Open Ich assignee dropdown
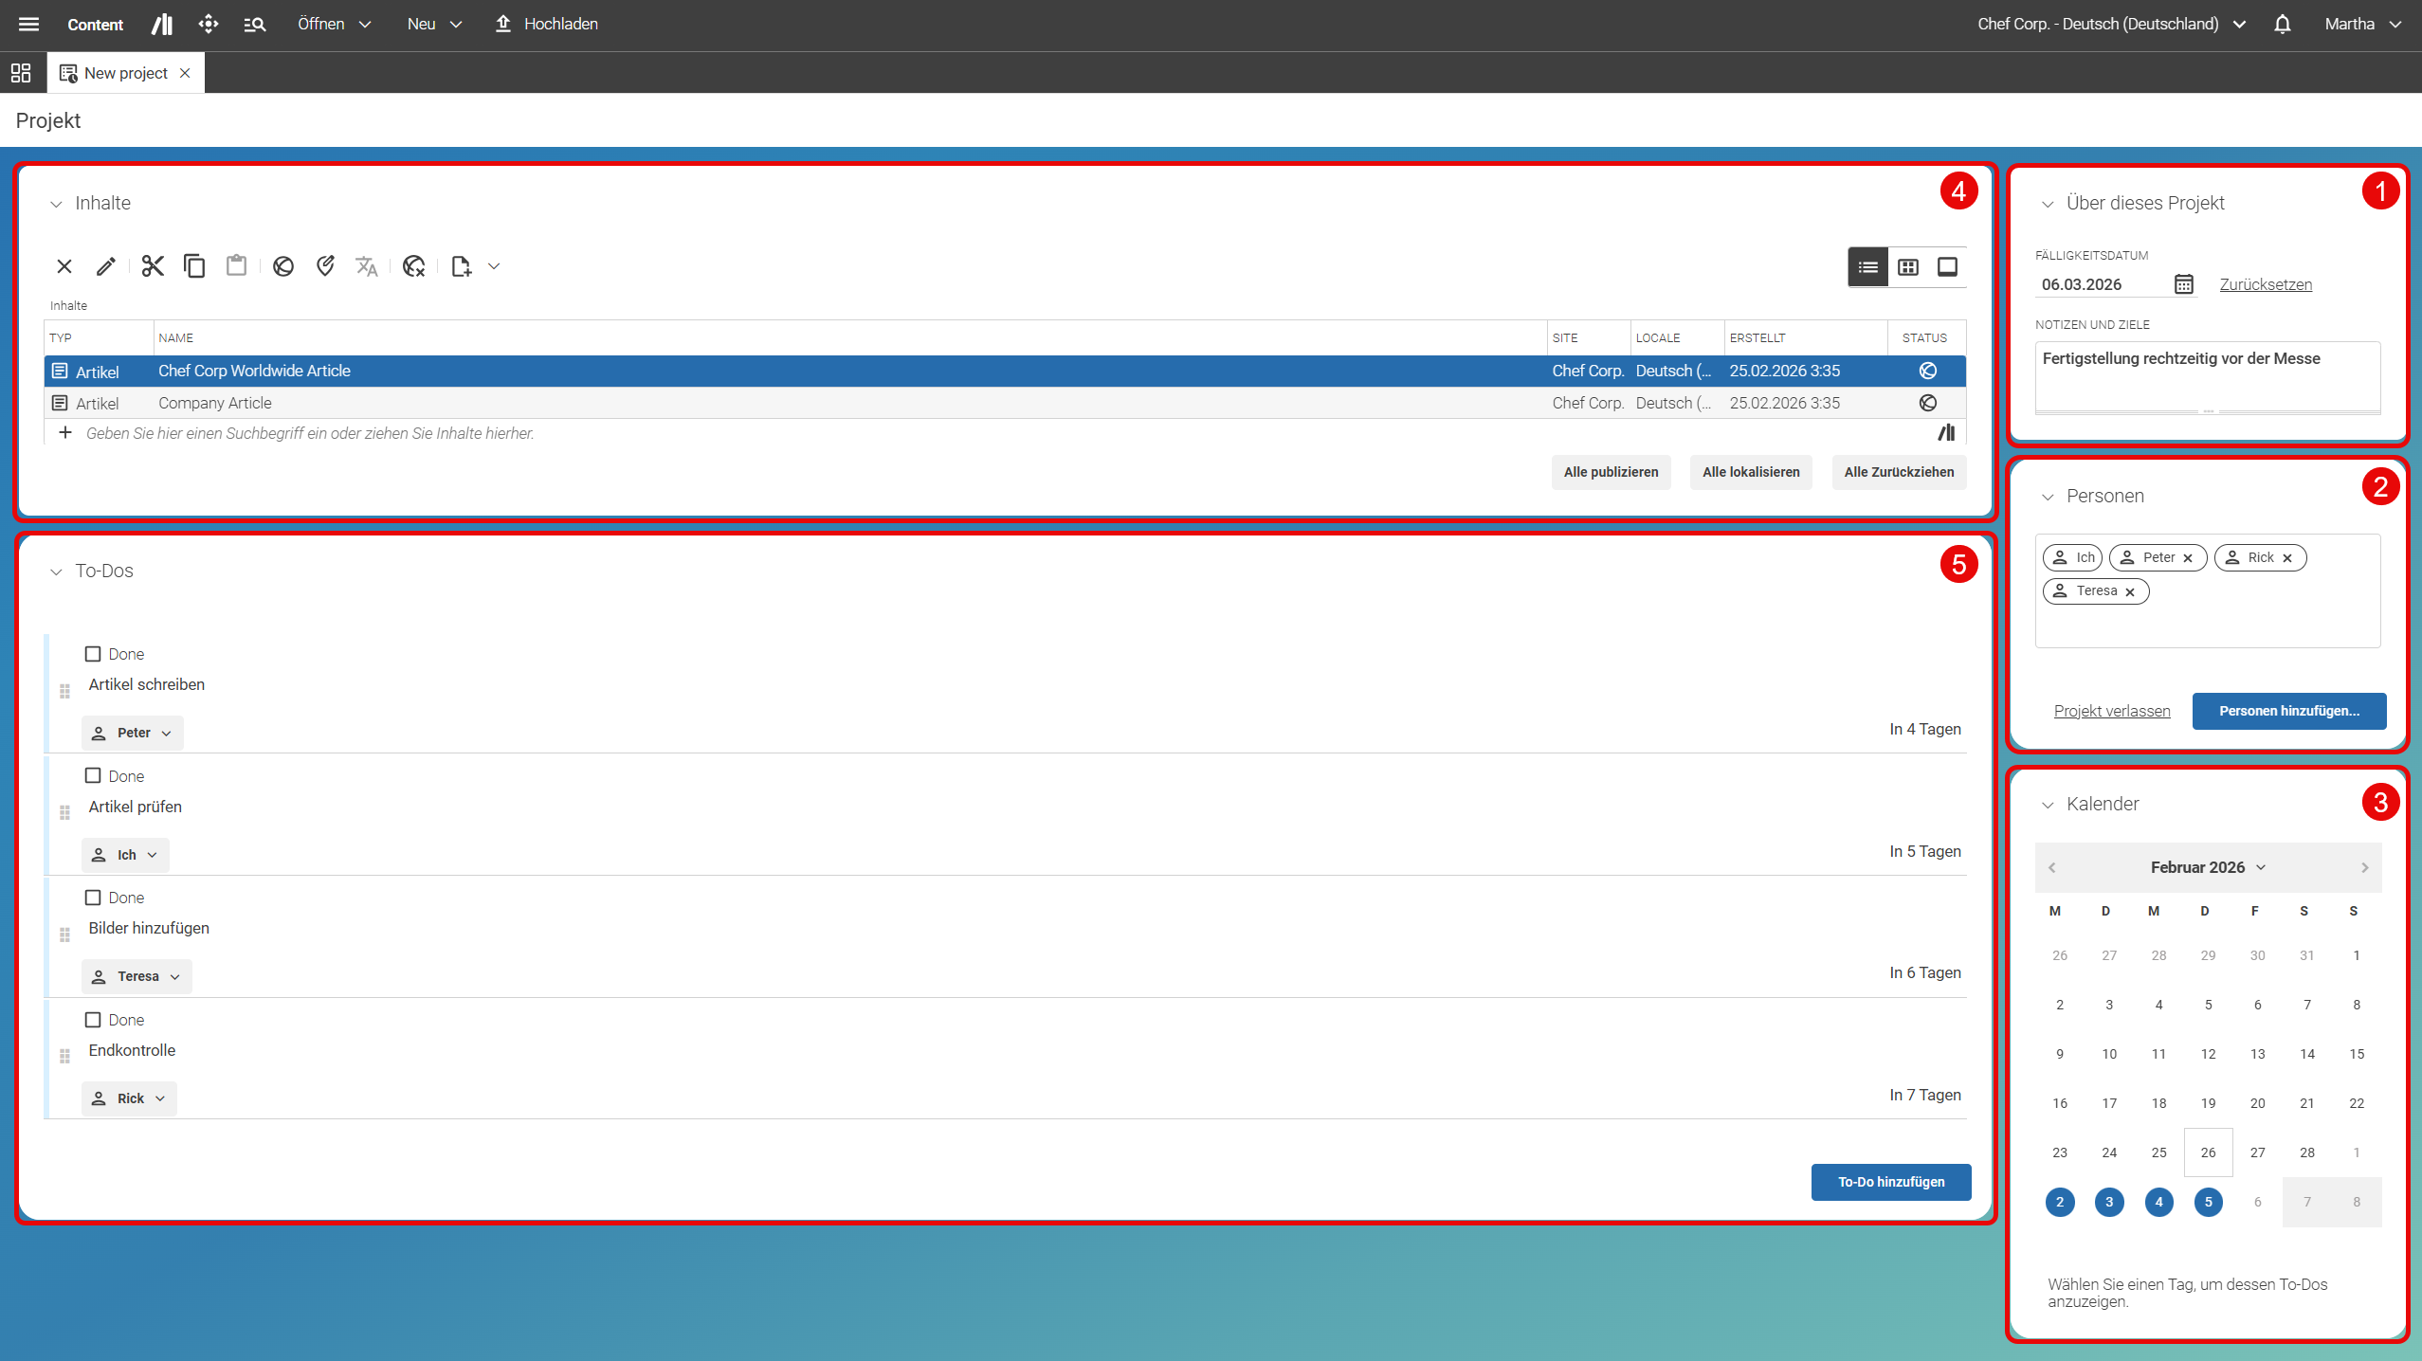2422x1361 pixels. [x=125, y=855]
